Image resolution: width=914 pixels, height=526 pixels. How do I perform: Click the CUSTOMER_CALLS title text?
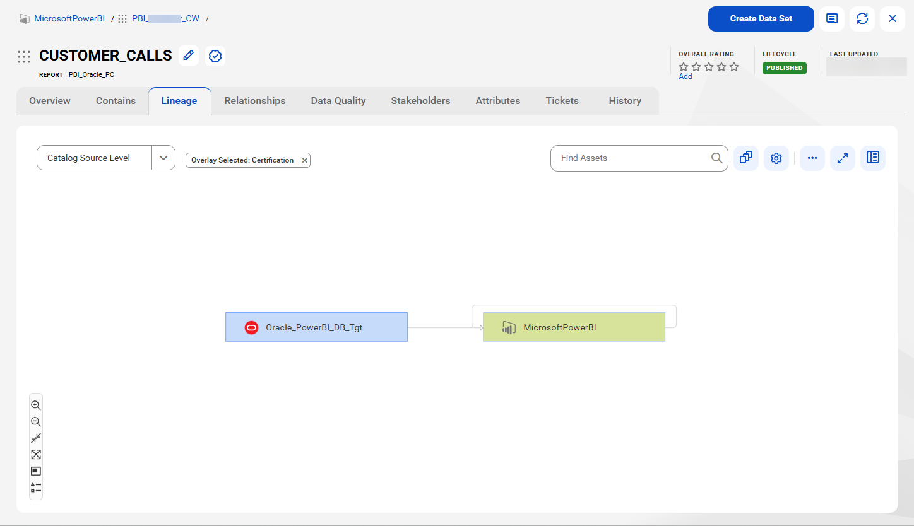[x=105, y=56]
